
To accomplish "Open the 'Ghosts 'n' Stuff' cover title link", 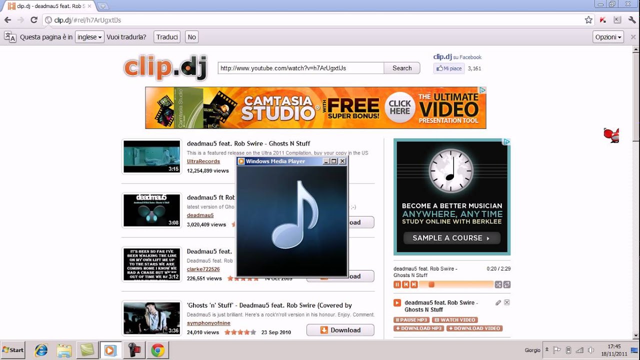I will coord(269,305).
